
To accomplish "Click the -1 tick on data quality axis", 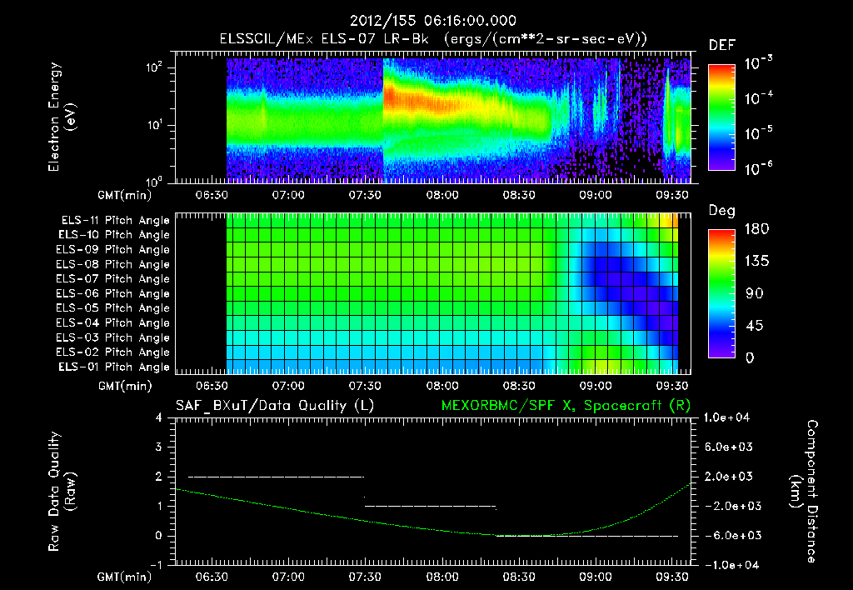I will coord(156,565).
